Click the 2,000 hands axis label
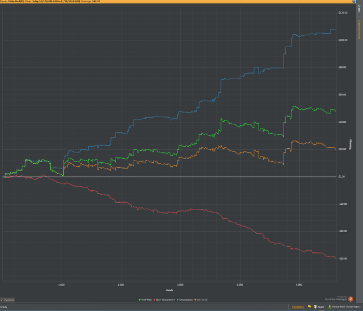Screen dimensions: 363x311 coord(121,285)
